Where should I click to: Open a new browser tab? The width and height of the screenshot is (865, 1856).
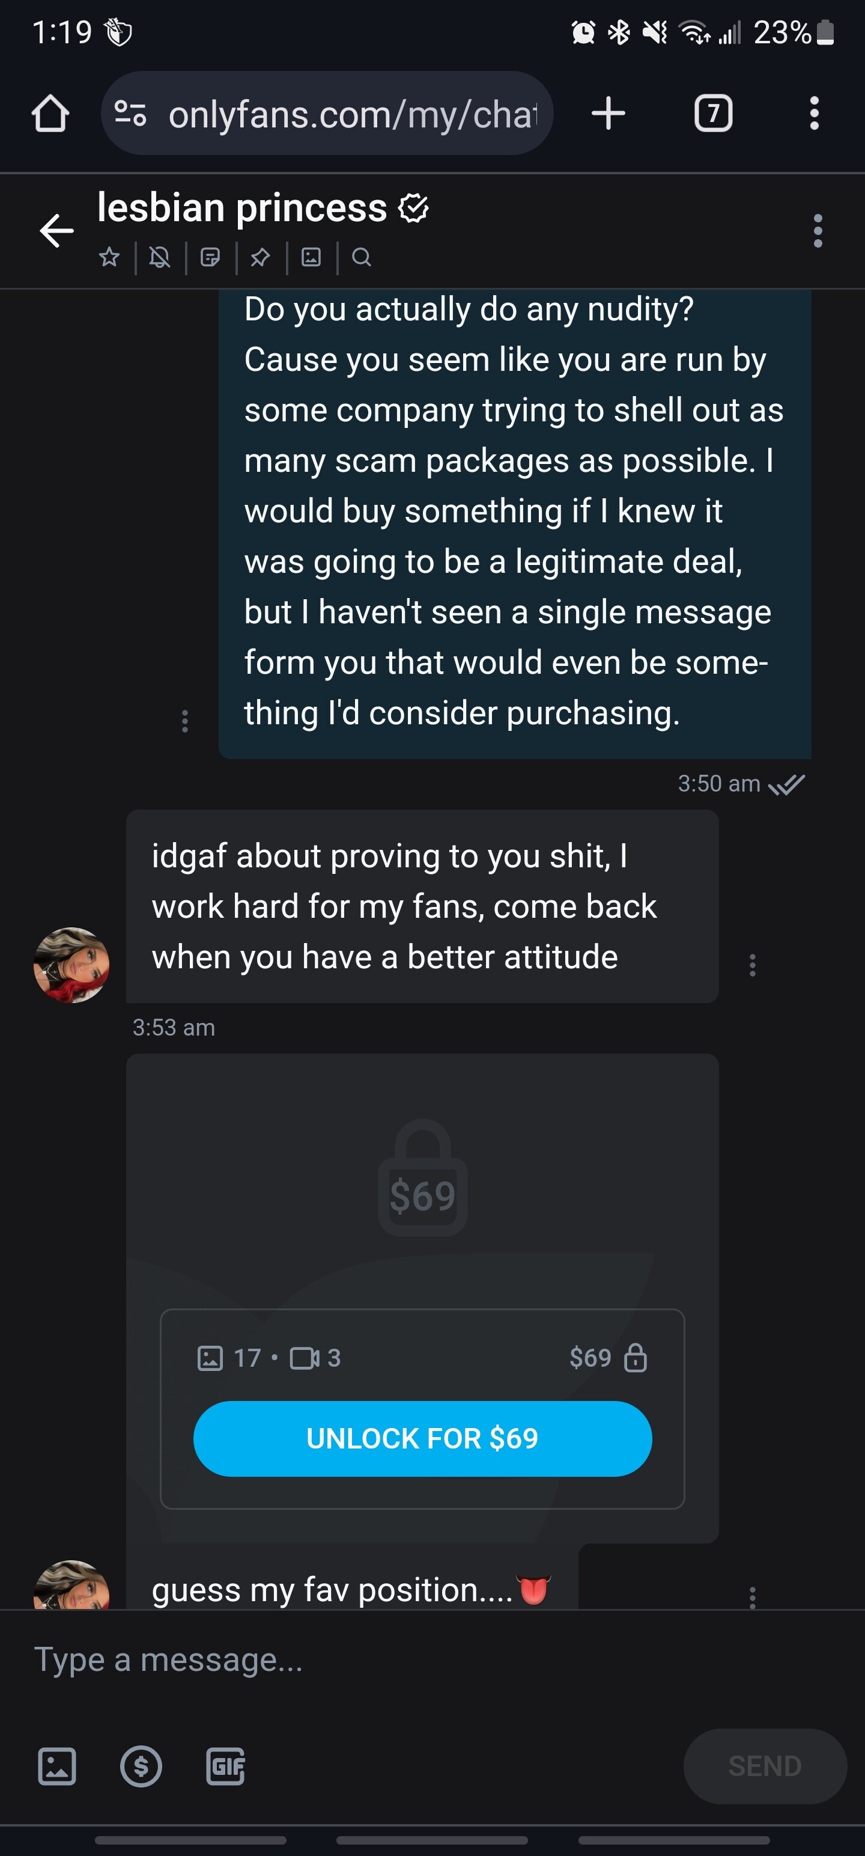pyautogui.click(x=609, y=114)
